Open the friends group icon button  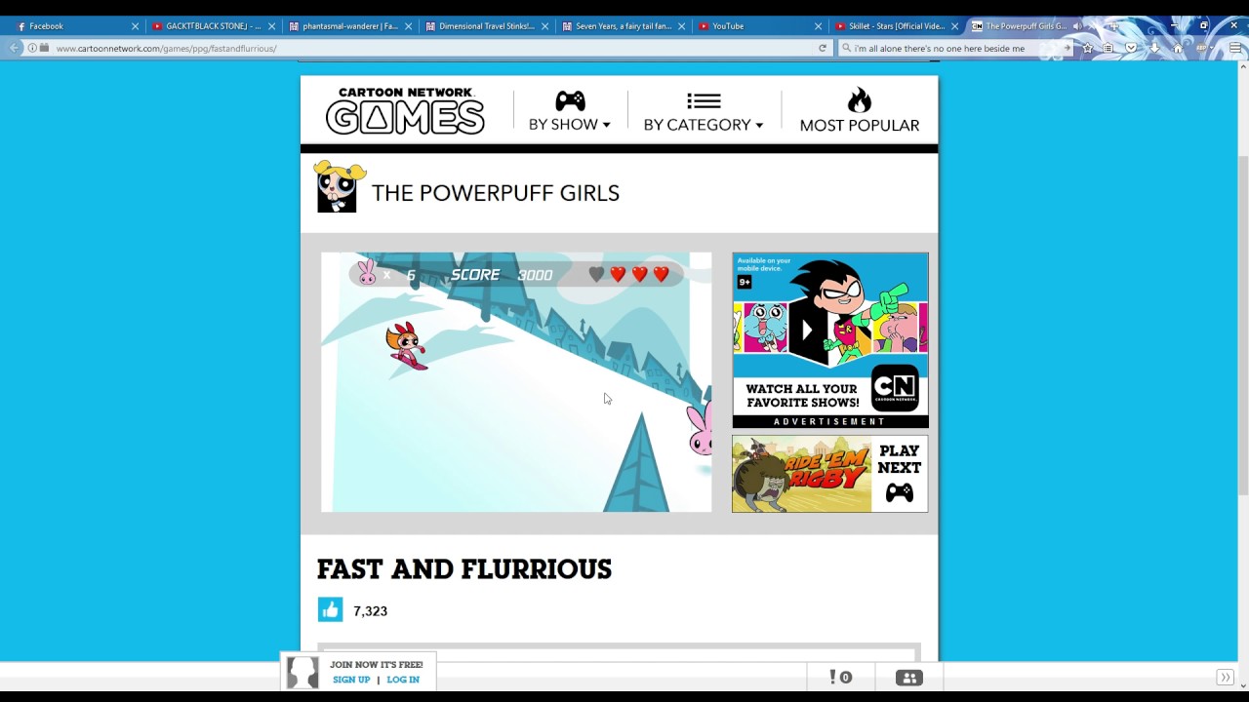[908, 678]
